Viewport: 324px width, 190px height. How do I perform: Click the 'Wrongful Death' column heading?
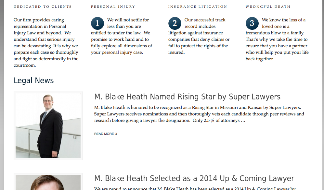pyautogui.click(x=268, y=6)
